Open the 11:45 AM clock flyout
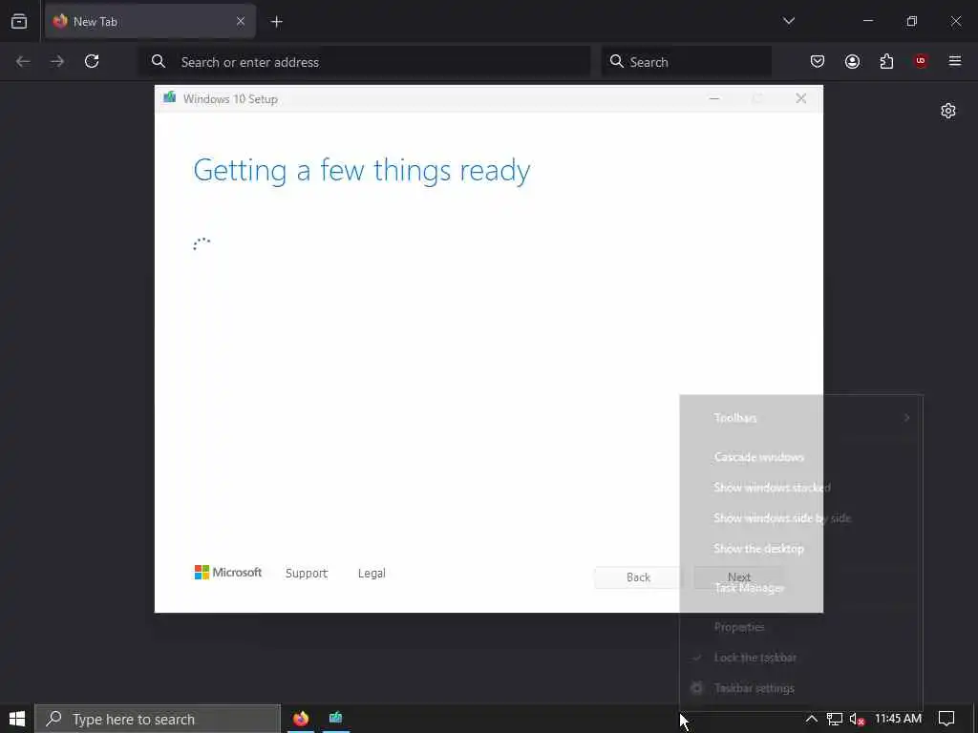Screen dimensions: 978x733 [x=898, y=719]
